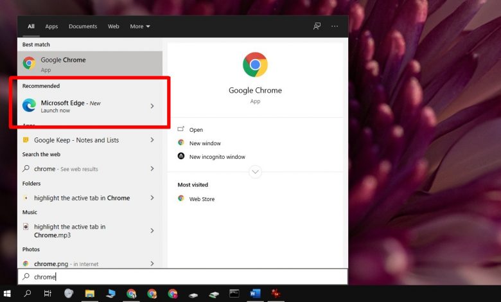501x302 pixels.
Task: Open the computer monitor taskbar icon
Action: (x=110, y=294)
